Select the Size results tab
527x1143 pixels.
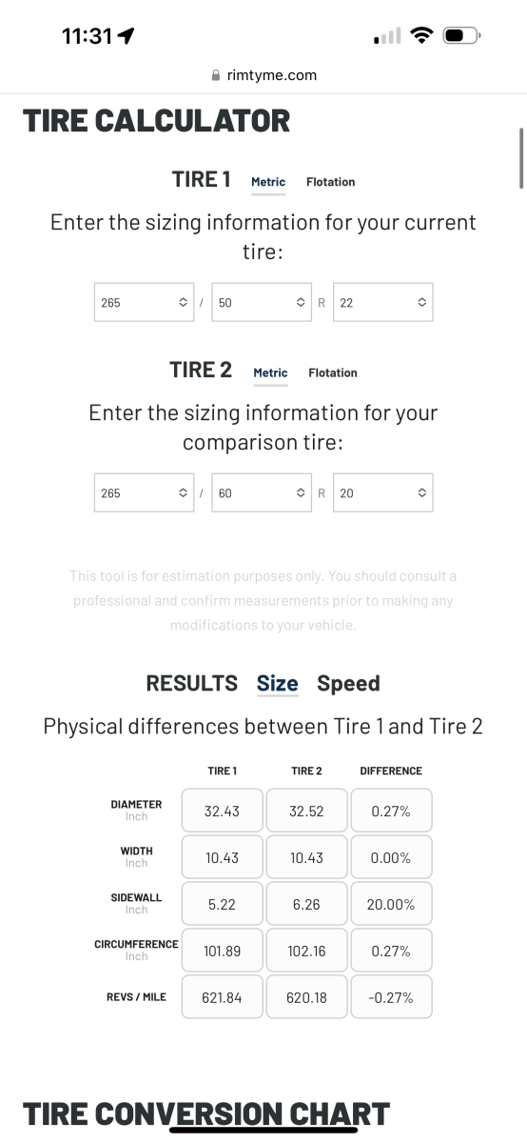pyautogui.click(x=277, y=683)
